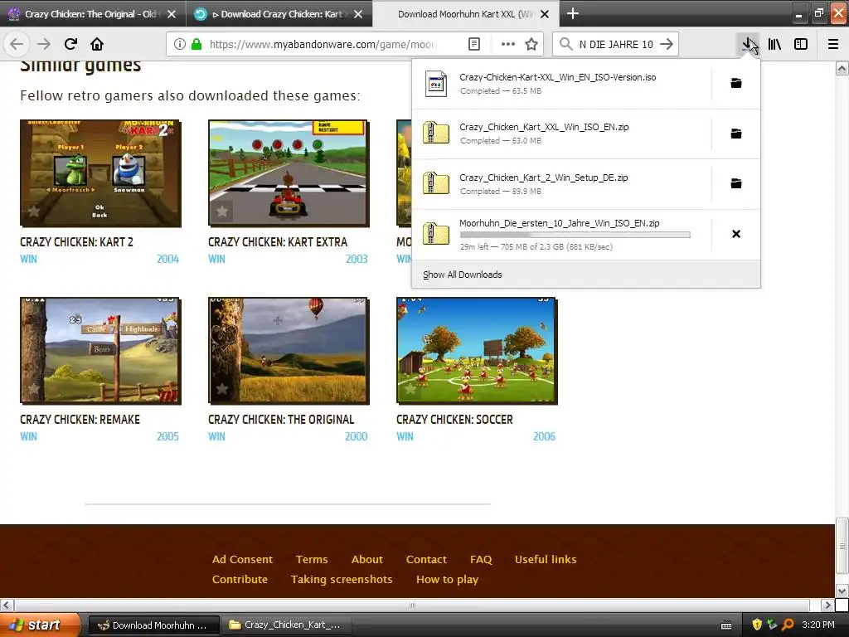Image resolution: width=849 pixels, height=637 pixels.
Task: Toggle the Downloads panel toolbar button
Action: 748,44
